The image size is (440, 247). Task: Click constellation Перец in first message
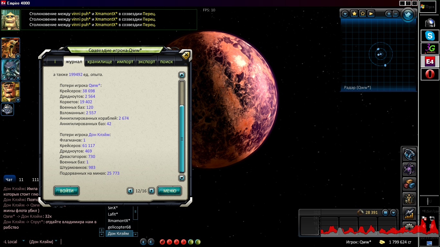pos(149,14)
